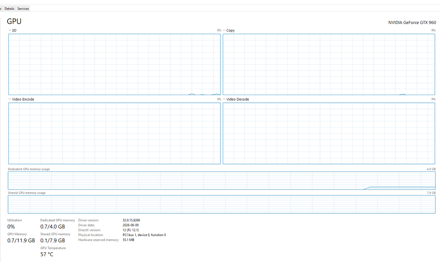Select the 55.1 MB reserved memory value
Viewport: 441px width, 272px height.
(x=128, y=240)
